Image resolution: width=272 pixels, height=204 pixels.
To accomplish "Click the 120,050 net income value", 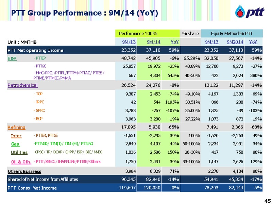I will coord(152,188).
